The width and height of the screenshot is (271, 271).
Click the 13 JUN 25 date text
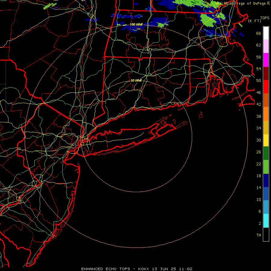click(x=164, y=269)
